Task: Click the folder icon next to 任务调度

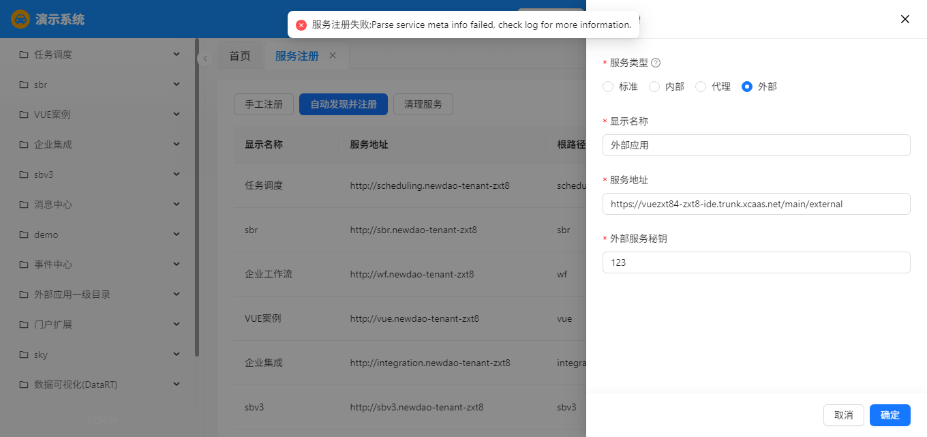Action: click(x=24, y=55)
